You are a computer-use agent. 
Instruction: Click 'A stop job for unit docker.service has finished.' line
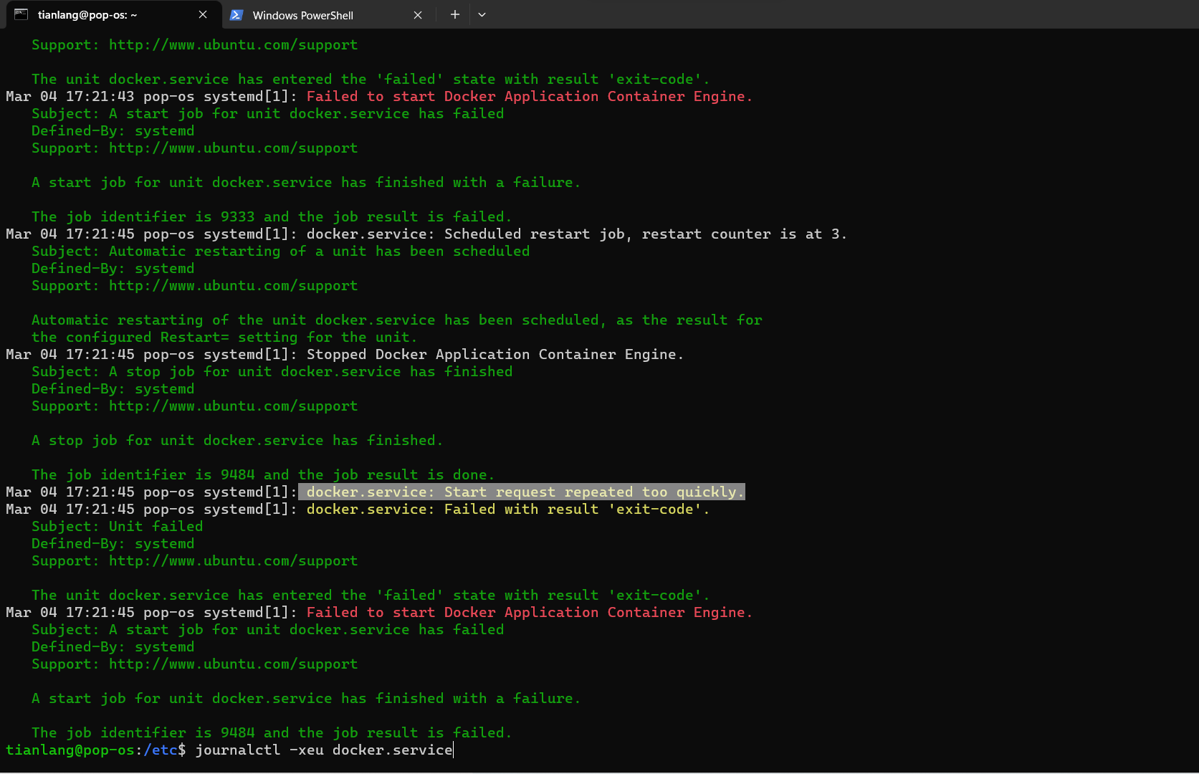(x=237, y=440)
